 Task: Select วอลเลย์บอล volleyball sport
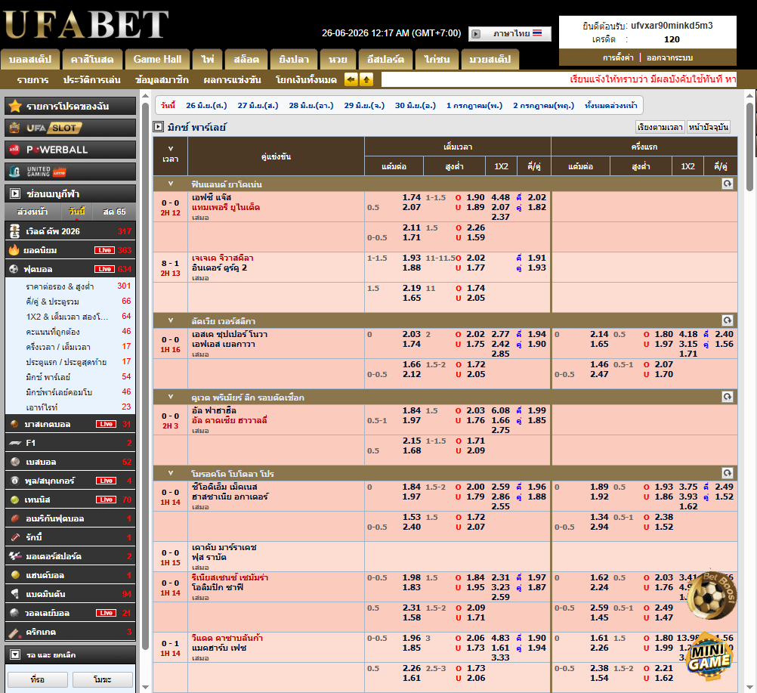[x=70, y=613]
